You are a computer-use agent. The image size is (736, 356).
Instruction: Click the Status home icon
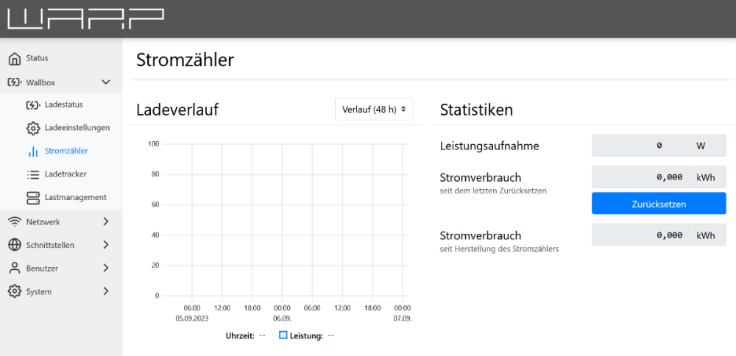point(14,58)
